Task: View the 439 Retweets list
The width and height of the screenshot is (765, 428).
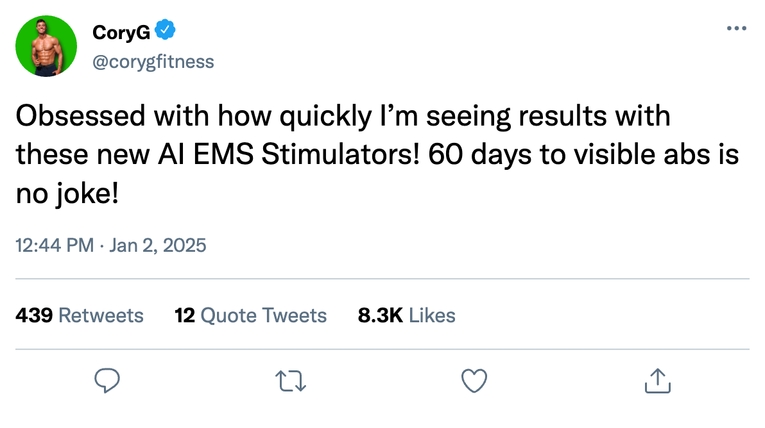Action: (80, 315)
